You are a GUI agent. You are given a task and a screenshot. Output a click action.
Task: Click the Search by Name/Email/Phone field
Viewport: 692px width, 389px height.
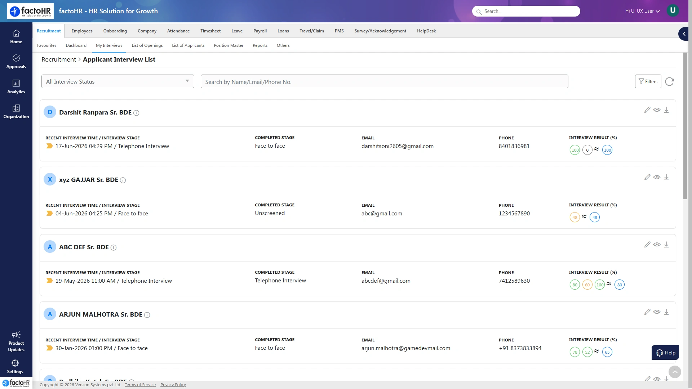[384, 82]
